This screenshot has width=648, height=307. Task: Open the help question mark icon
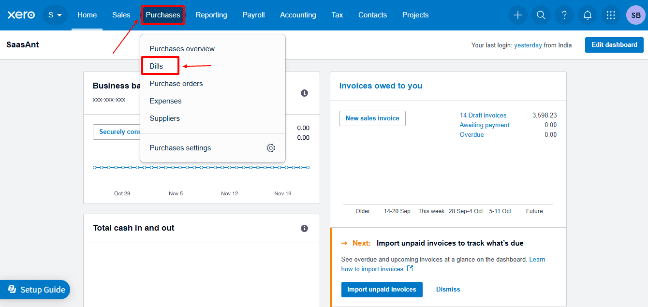(564, 15)
